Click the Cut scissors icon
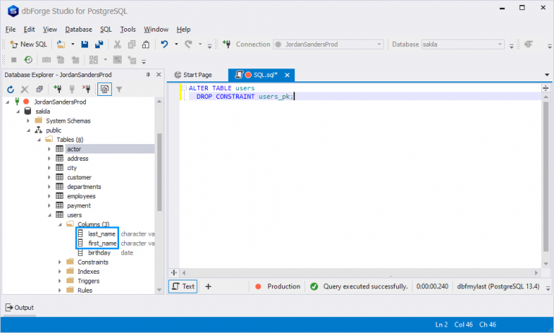The width and height of the screenshot is (554, 333). click(x=118, y=44)
